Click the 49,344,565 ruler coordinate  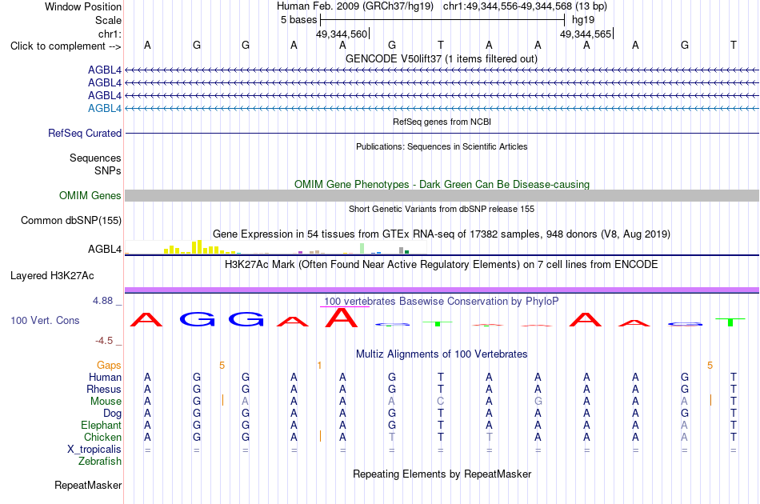tap(586, 34)
